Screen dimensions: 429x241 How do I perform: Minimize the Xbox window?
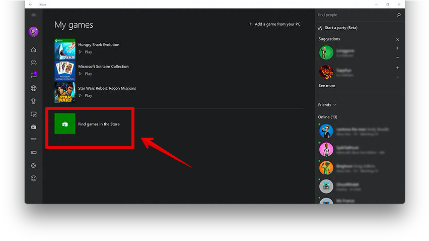pyautogui.click(x=377, y=5)
